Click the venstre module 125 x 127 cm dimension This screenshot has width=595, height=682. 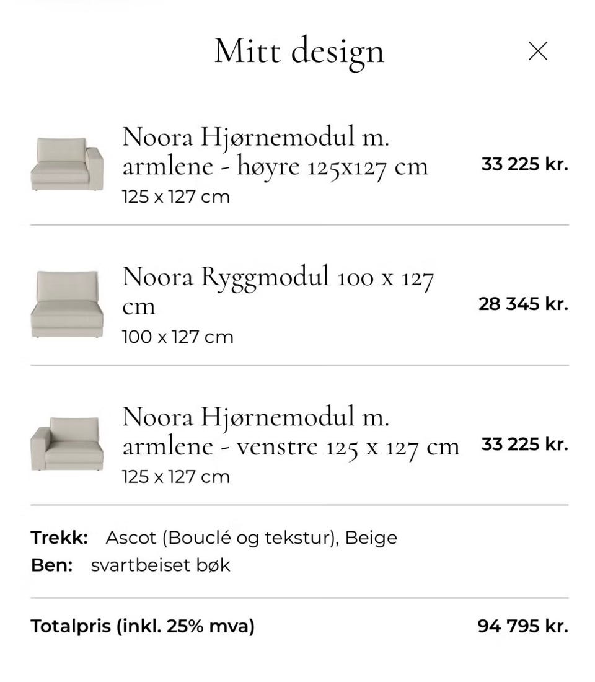[176, 477]
